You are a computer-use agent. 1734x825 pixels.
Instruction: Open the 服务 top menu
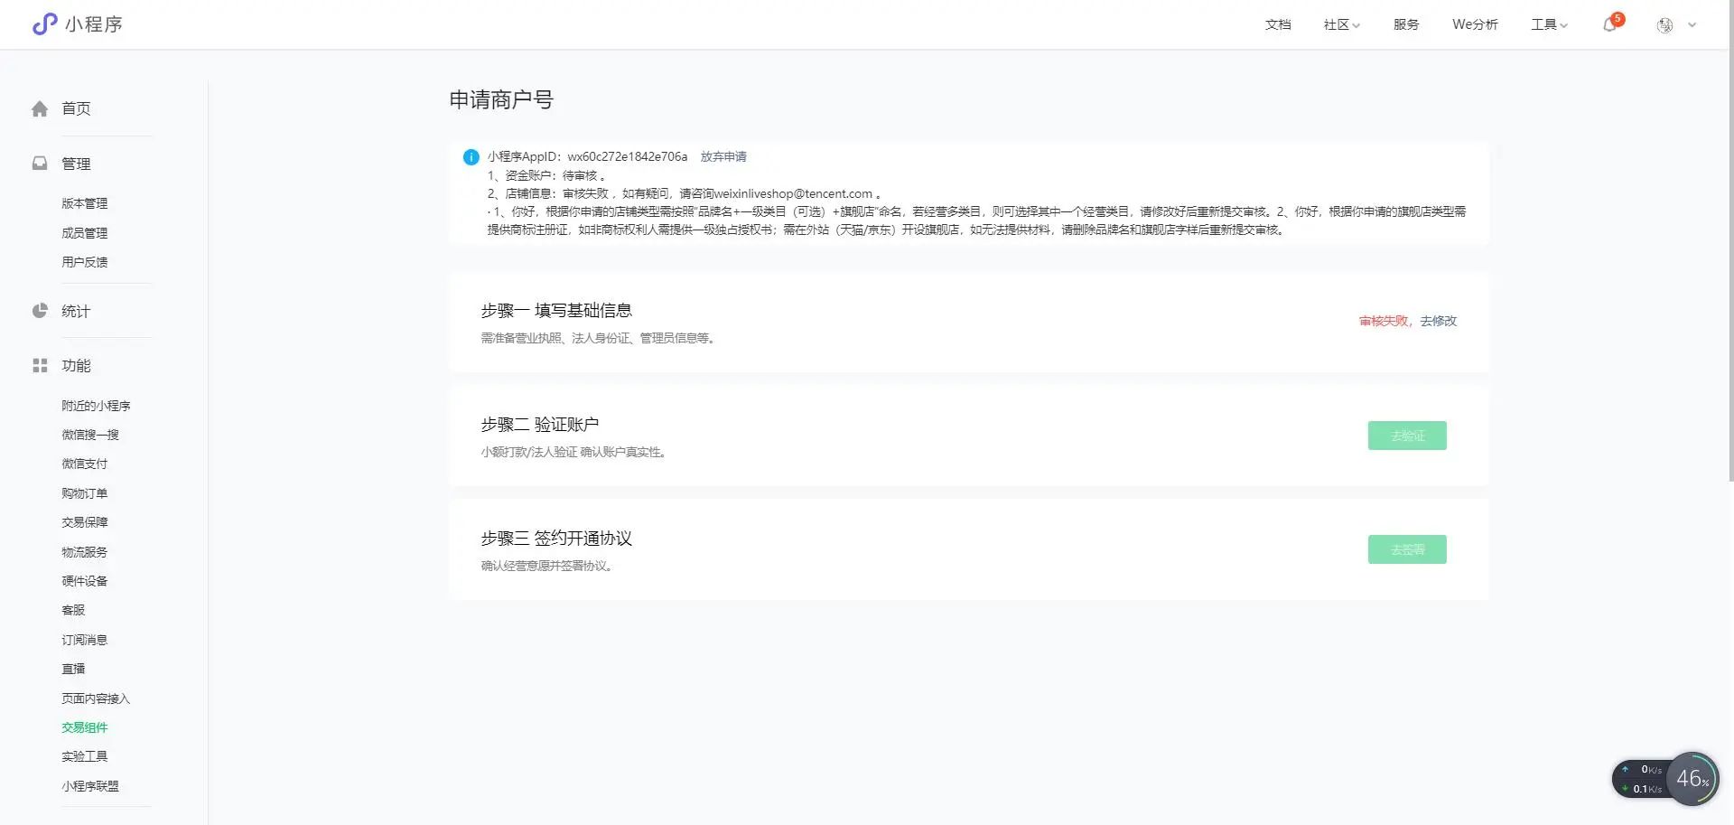(x=1406, y=24)
